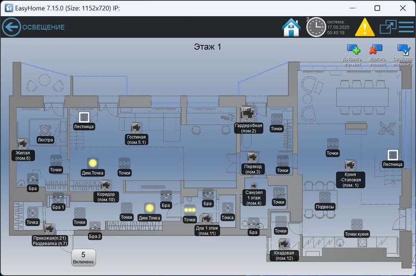The height and width of the screenshot is (276, 416).
Task: Toggle the Люстра light
Action: [x=45, y=130]
